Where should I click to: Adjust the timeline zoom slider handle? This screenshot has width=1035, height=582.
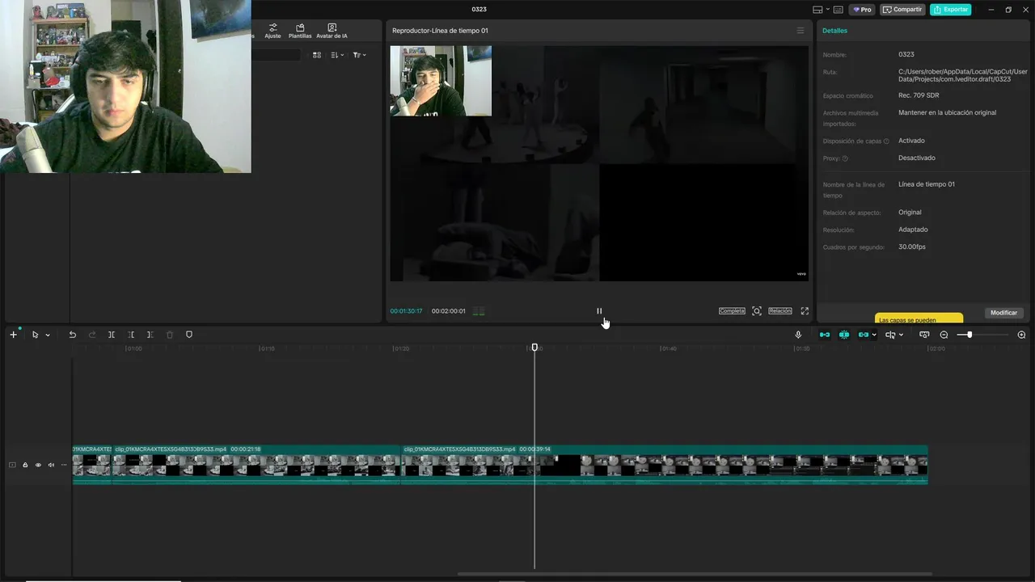[x=970, y=335]
